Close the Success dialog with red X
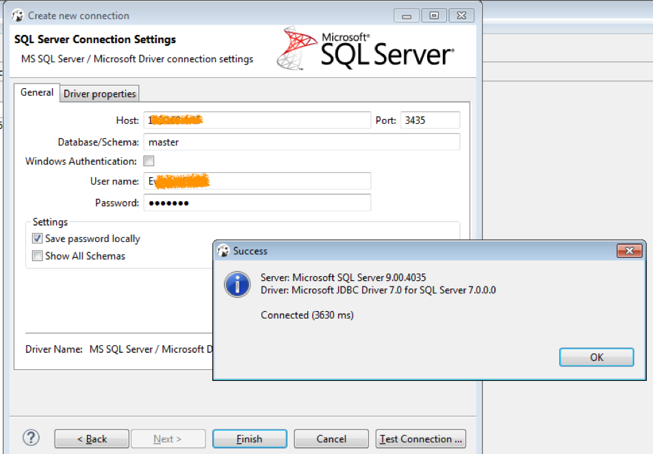Image resolution: width=653 pixels, height=454 pixels. click(x=628, y=251)
